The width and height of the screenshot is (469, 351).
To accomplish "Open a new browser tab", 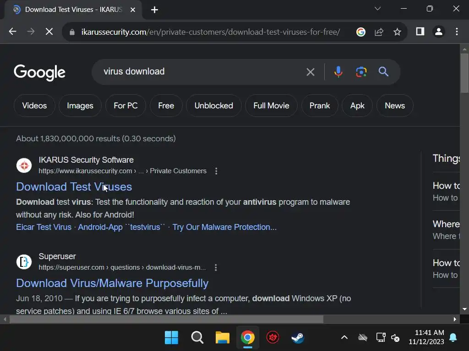I will [154, 10].
